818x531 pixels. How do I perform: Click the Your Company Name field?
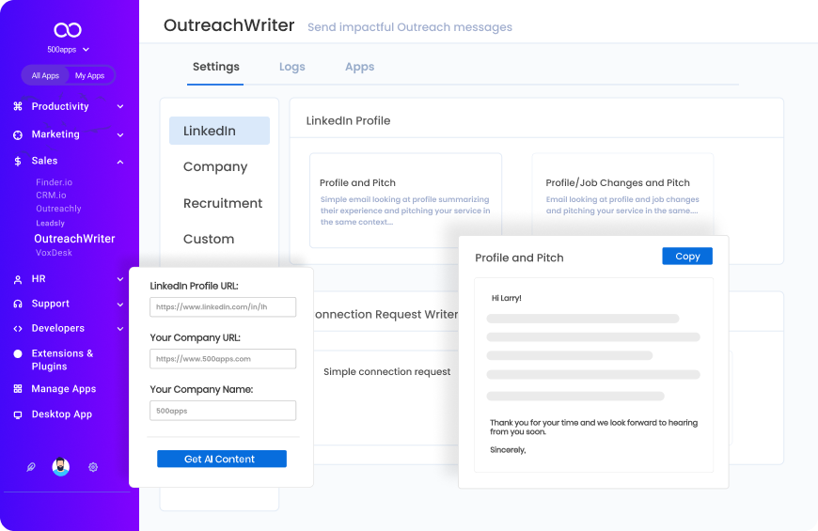(x=223, y=411)
